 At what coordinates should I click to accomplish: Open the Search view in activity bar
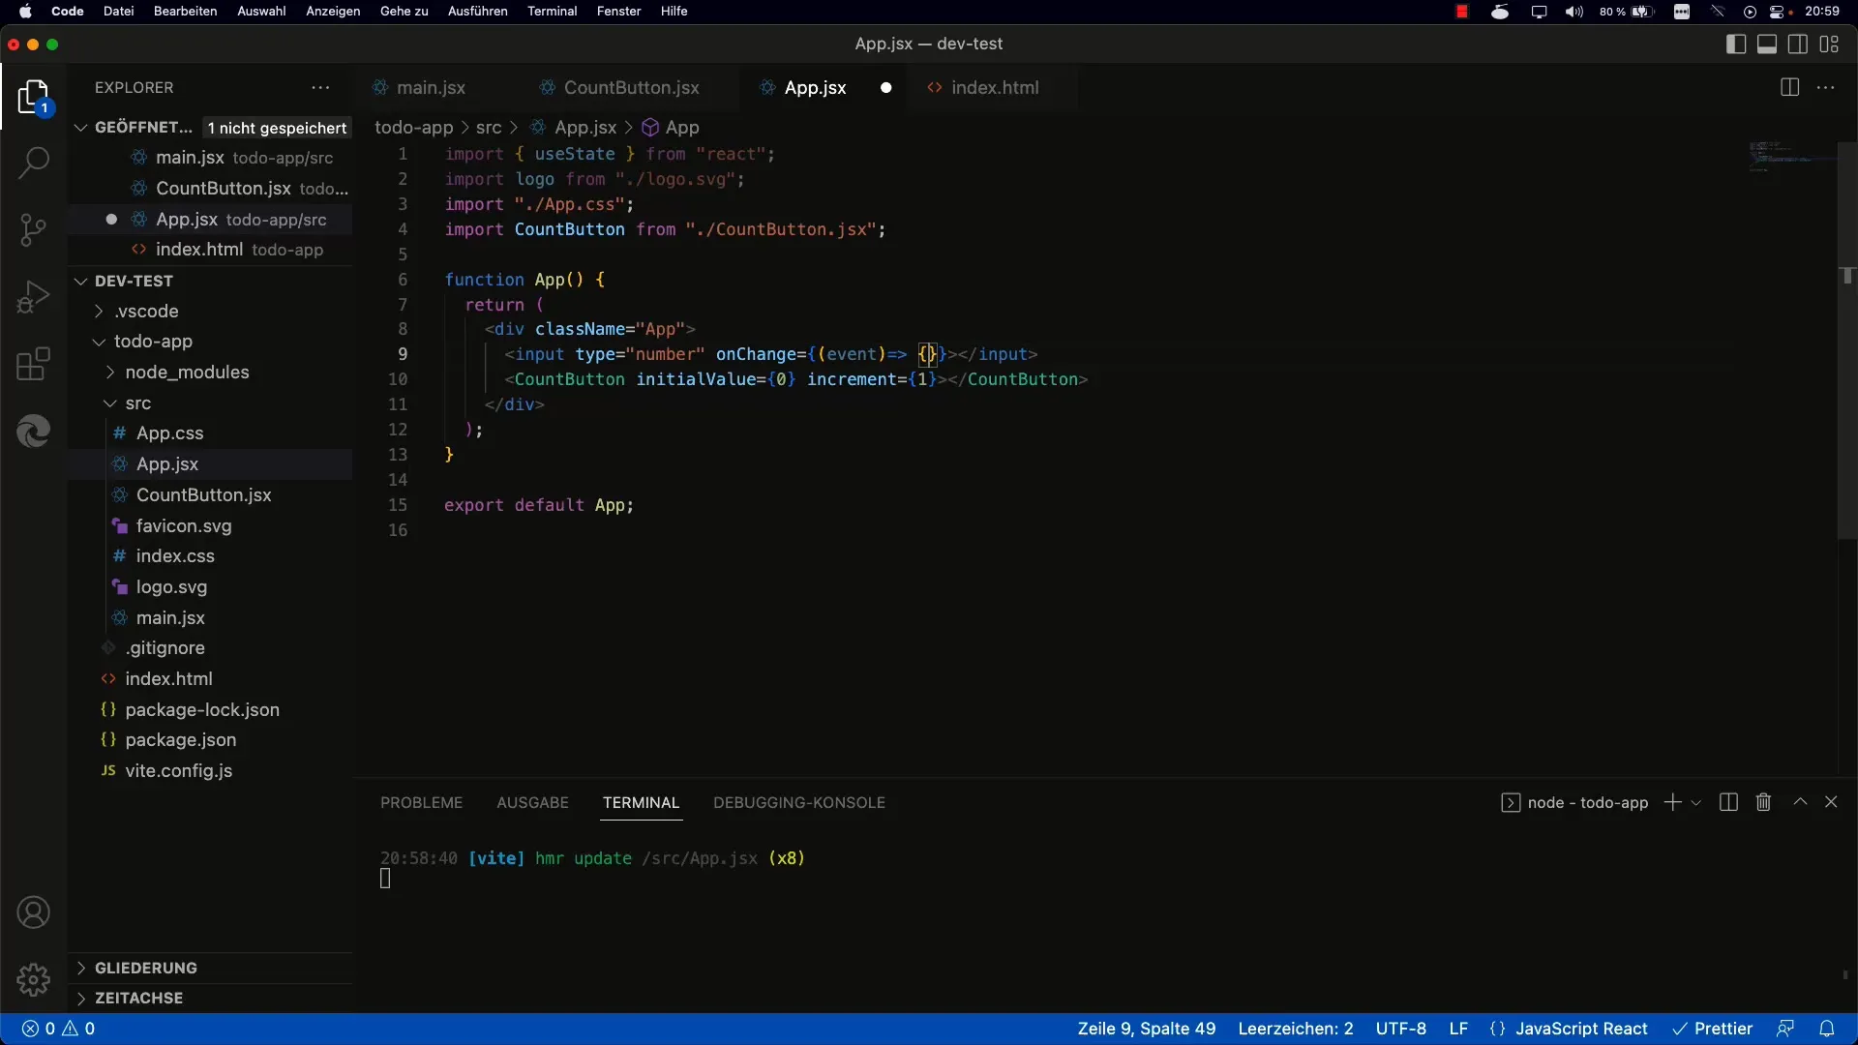[x=34, y=163]
